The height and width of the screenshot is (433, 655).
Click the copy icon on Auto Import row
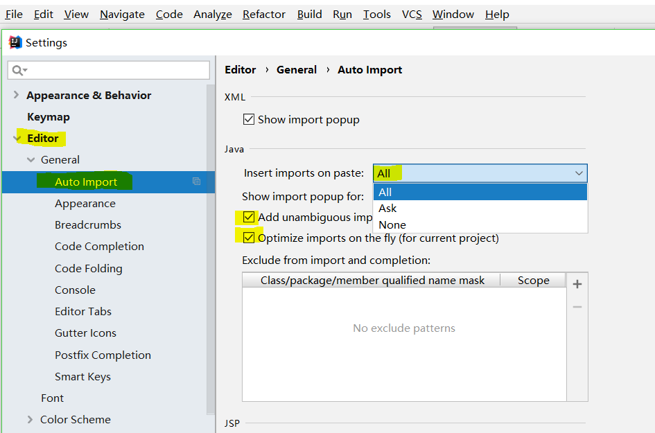tap(196, 182)
